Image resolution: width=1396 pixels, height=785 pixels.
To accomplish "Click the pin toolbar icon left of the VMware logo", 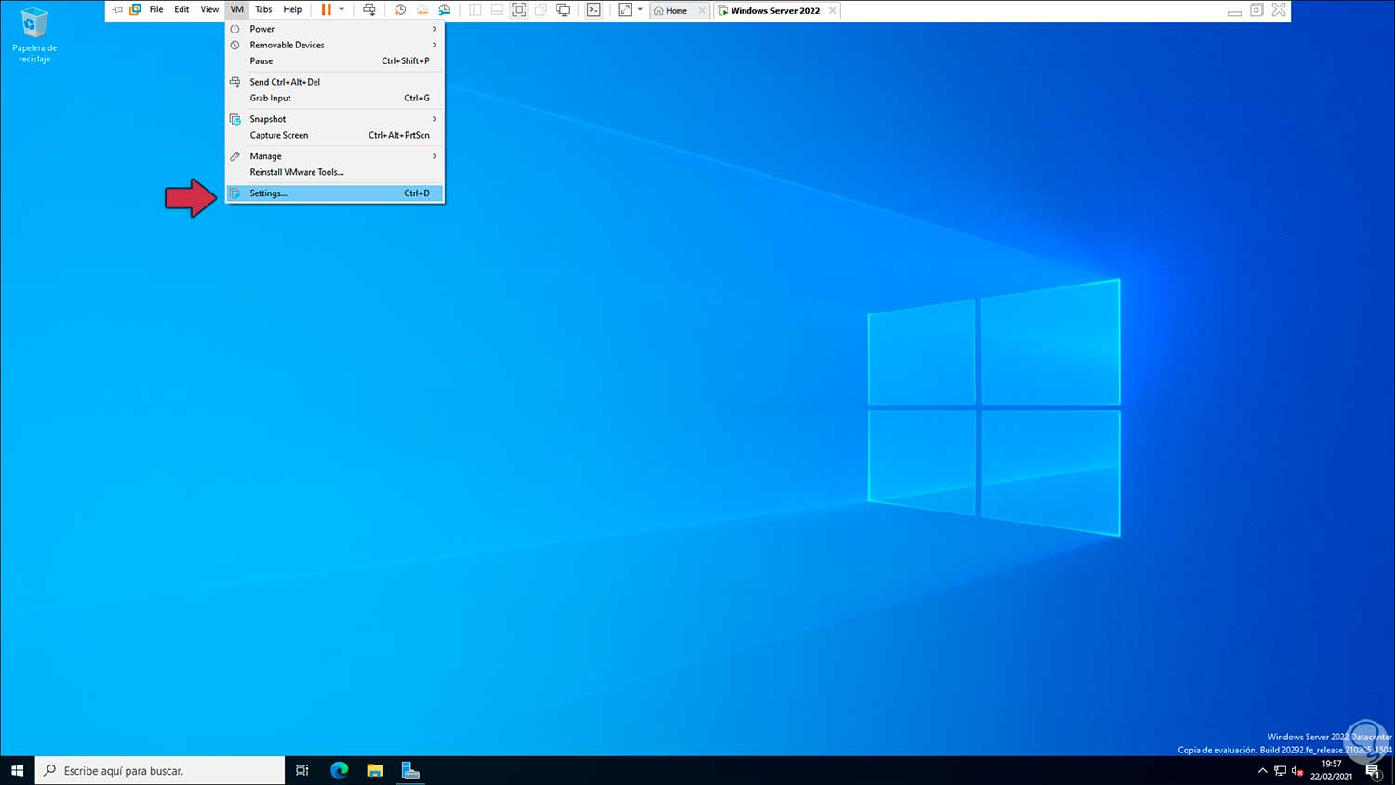I will [x=117, y=10].
